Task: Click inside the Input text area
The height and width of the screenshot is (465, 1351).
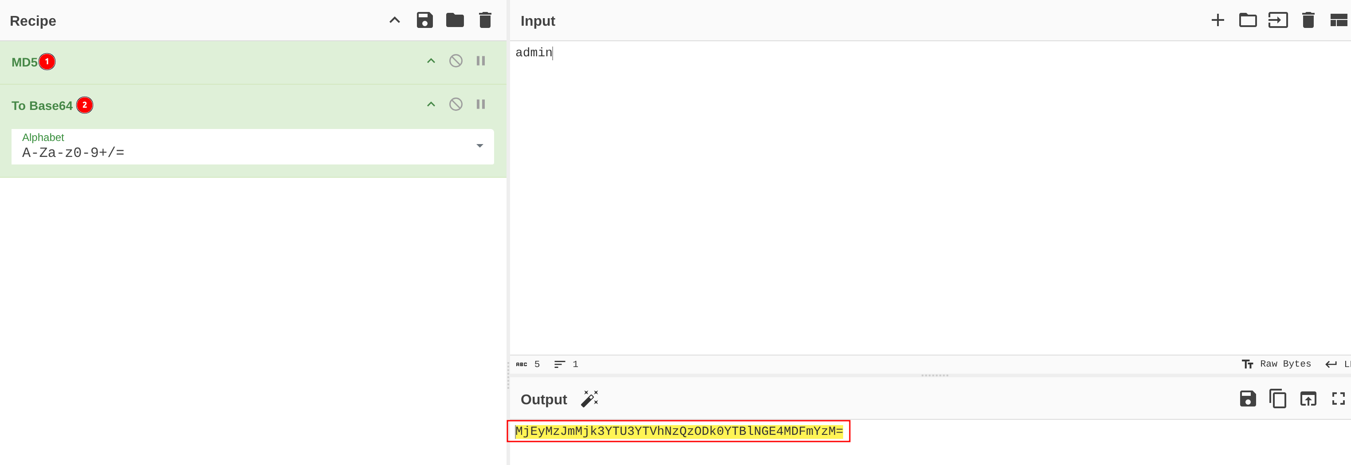Action: (892, 199)
